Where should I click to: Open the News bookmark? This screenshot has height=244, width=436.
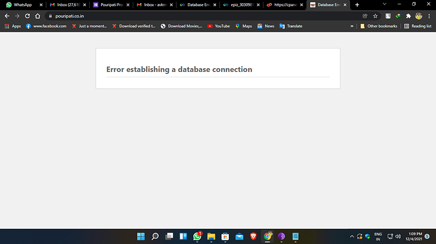click(266, 26)
